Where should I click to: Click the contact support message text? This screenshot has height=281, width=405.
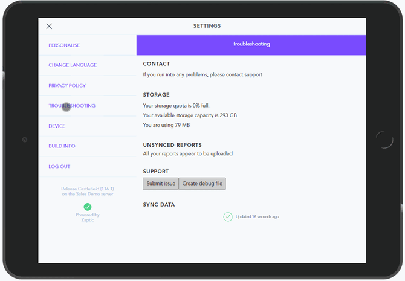pos(202,75)
